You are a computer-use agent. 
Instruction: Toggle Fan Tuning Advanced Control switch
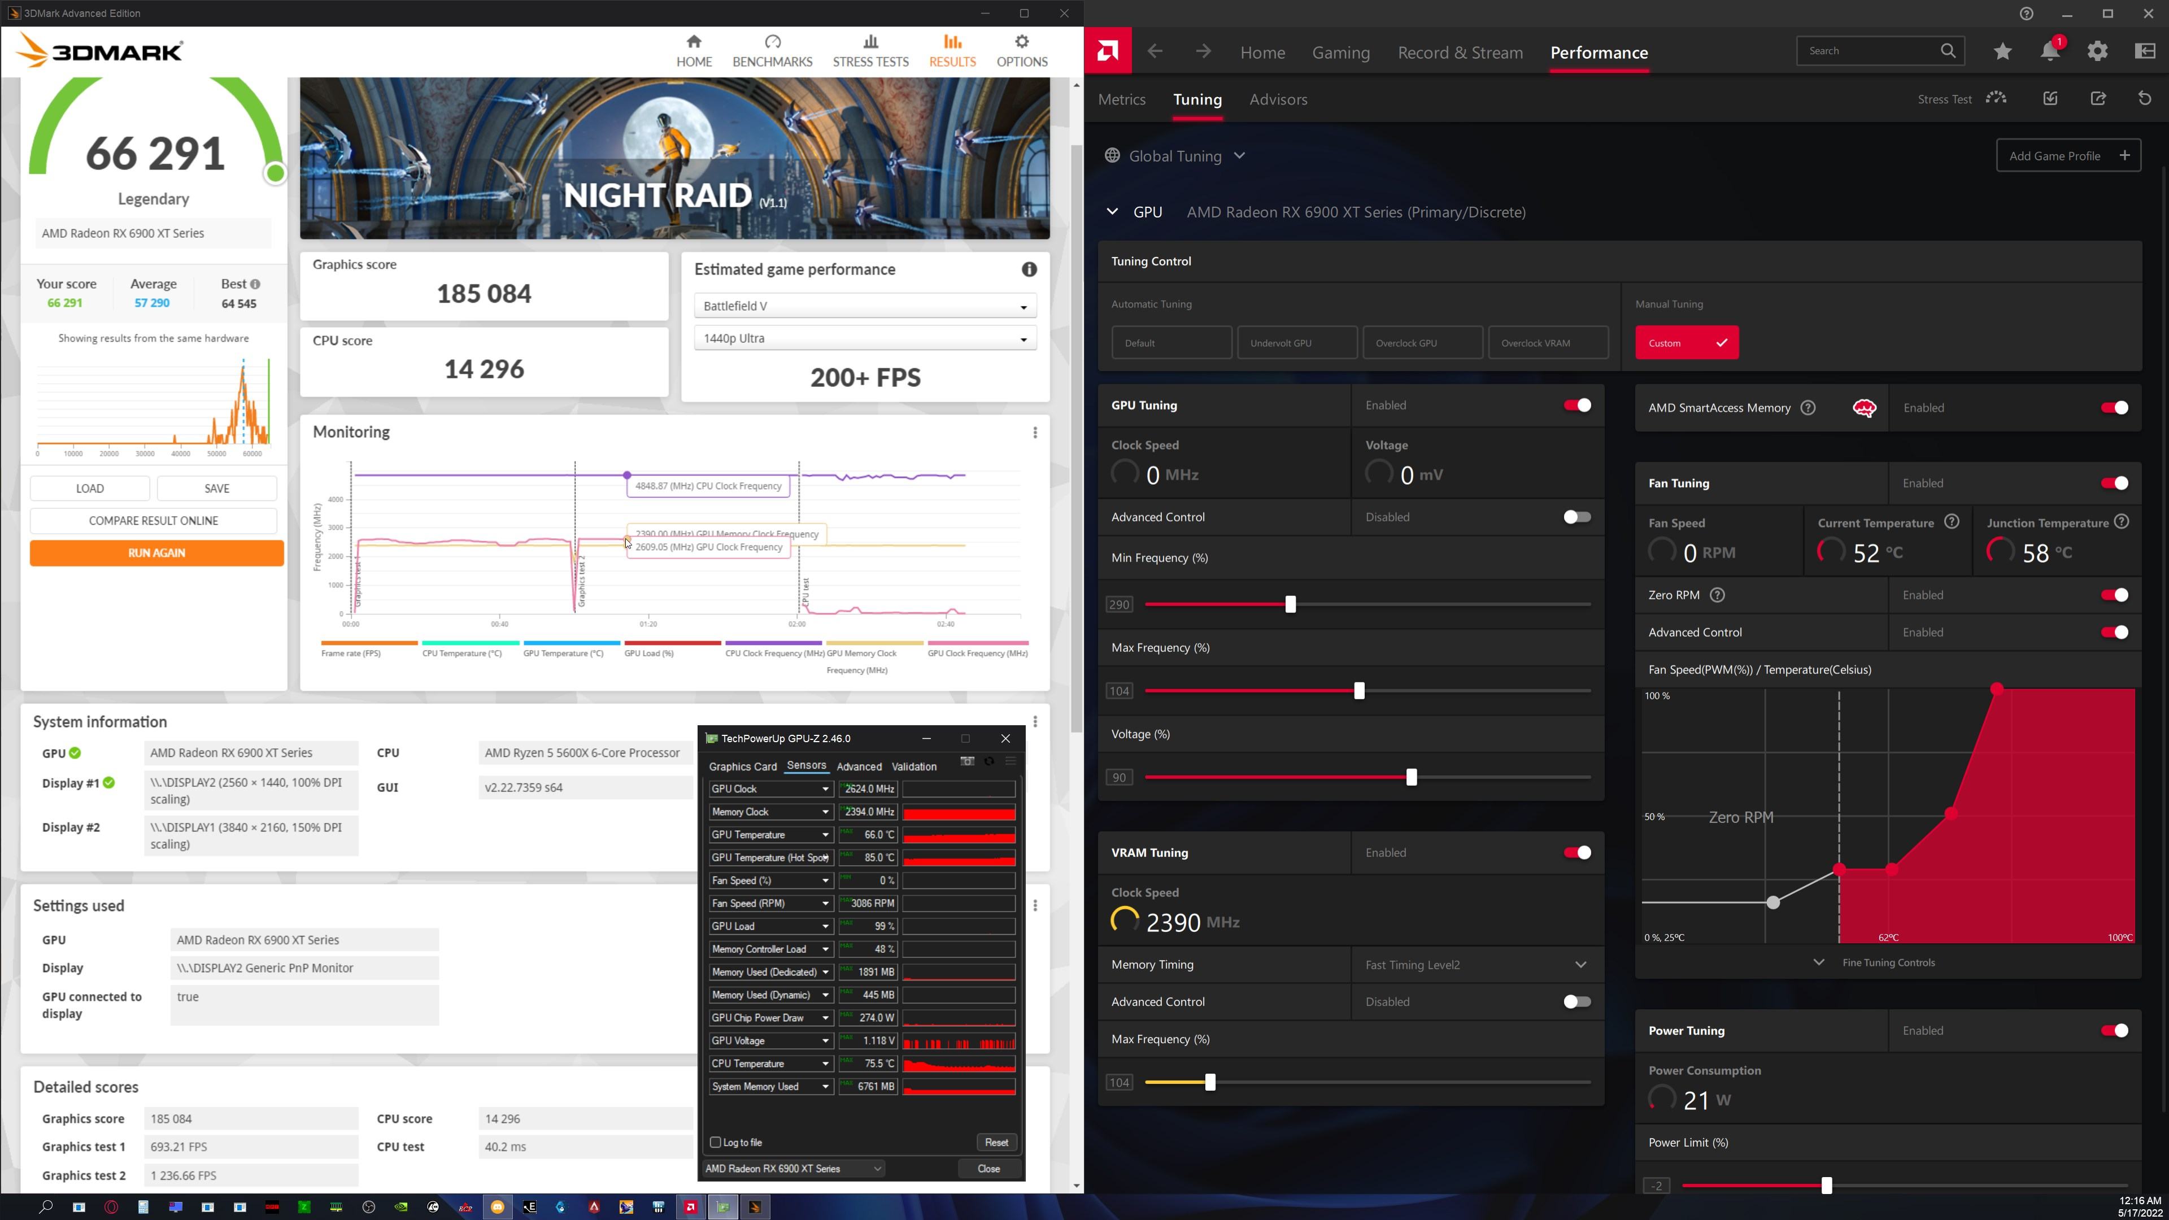[2114, 633]
